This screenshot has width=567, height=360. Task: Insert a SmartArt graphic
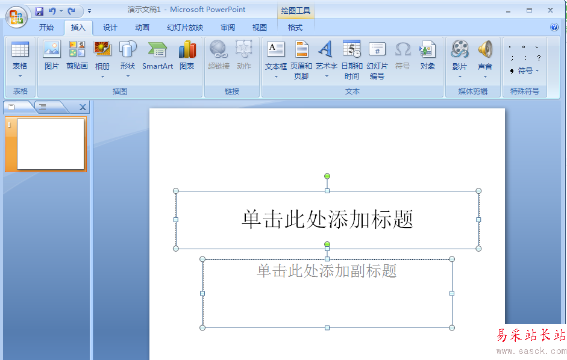click(157, 55)
